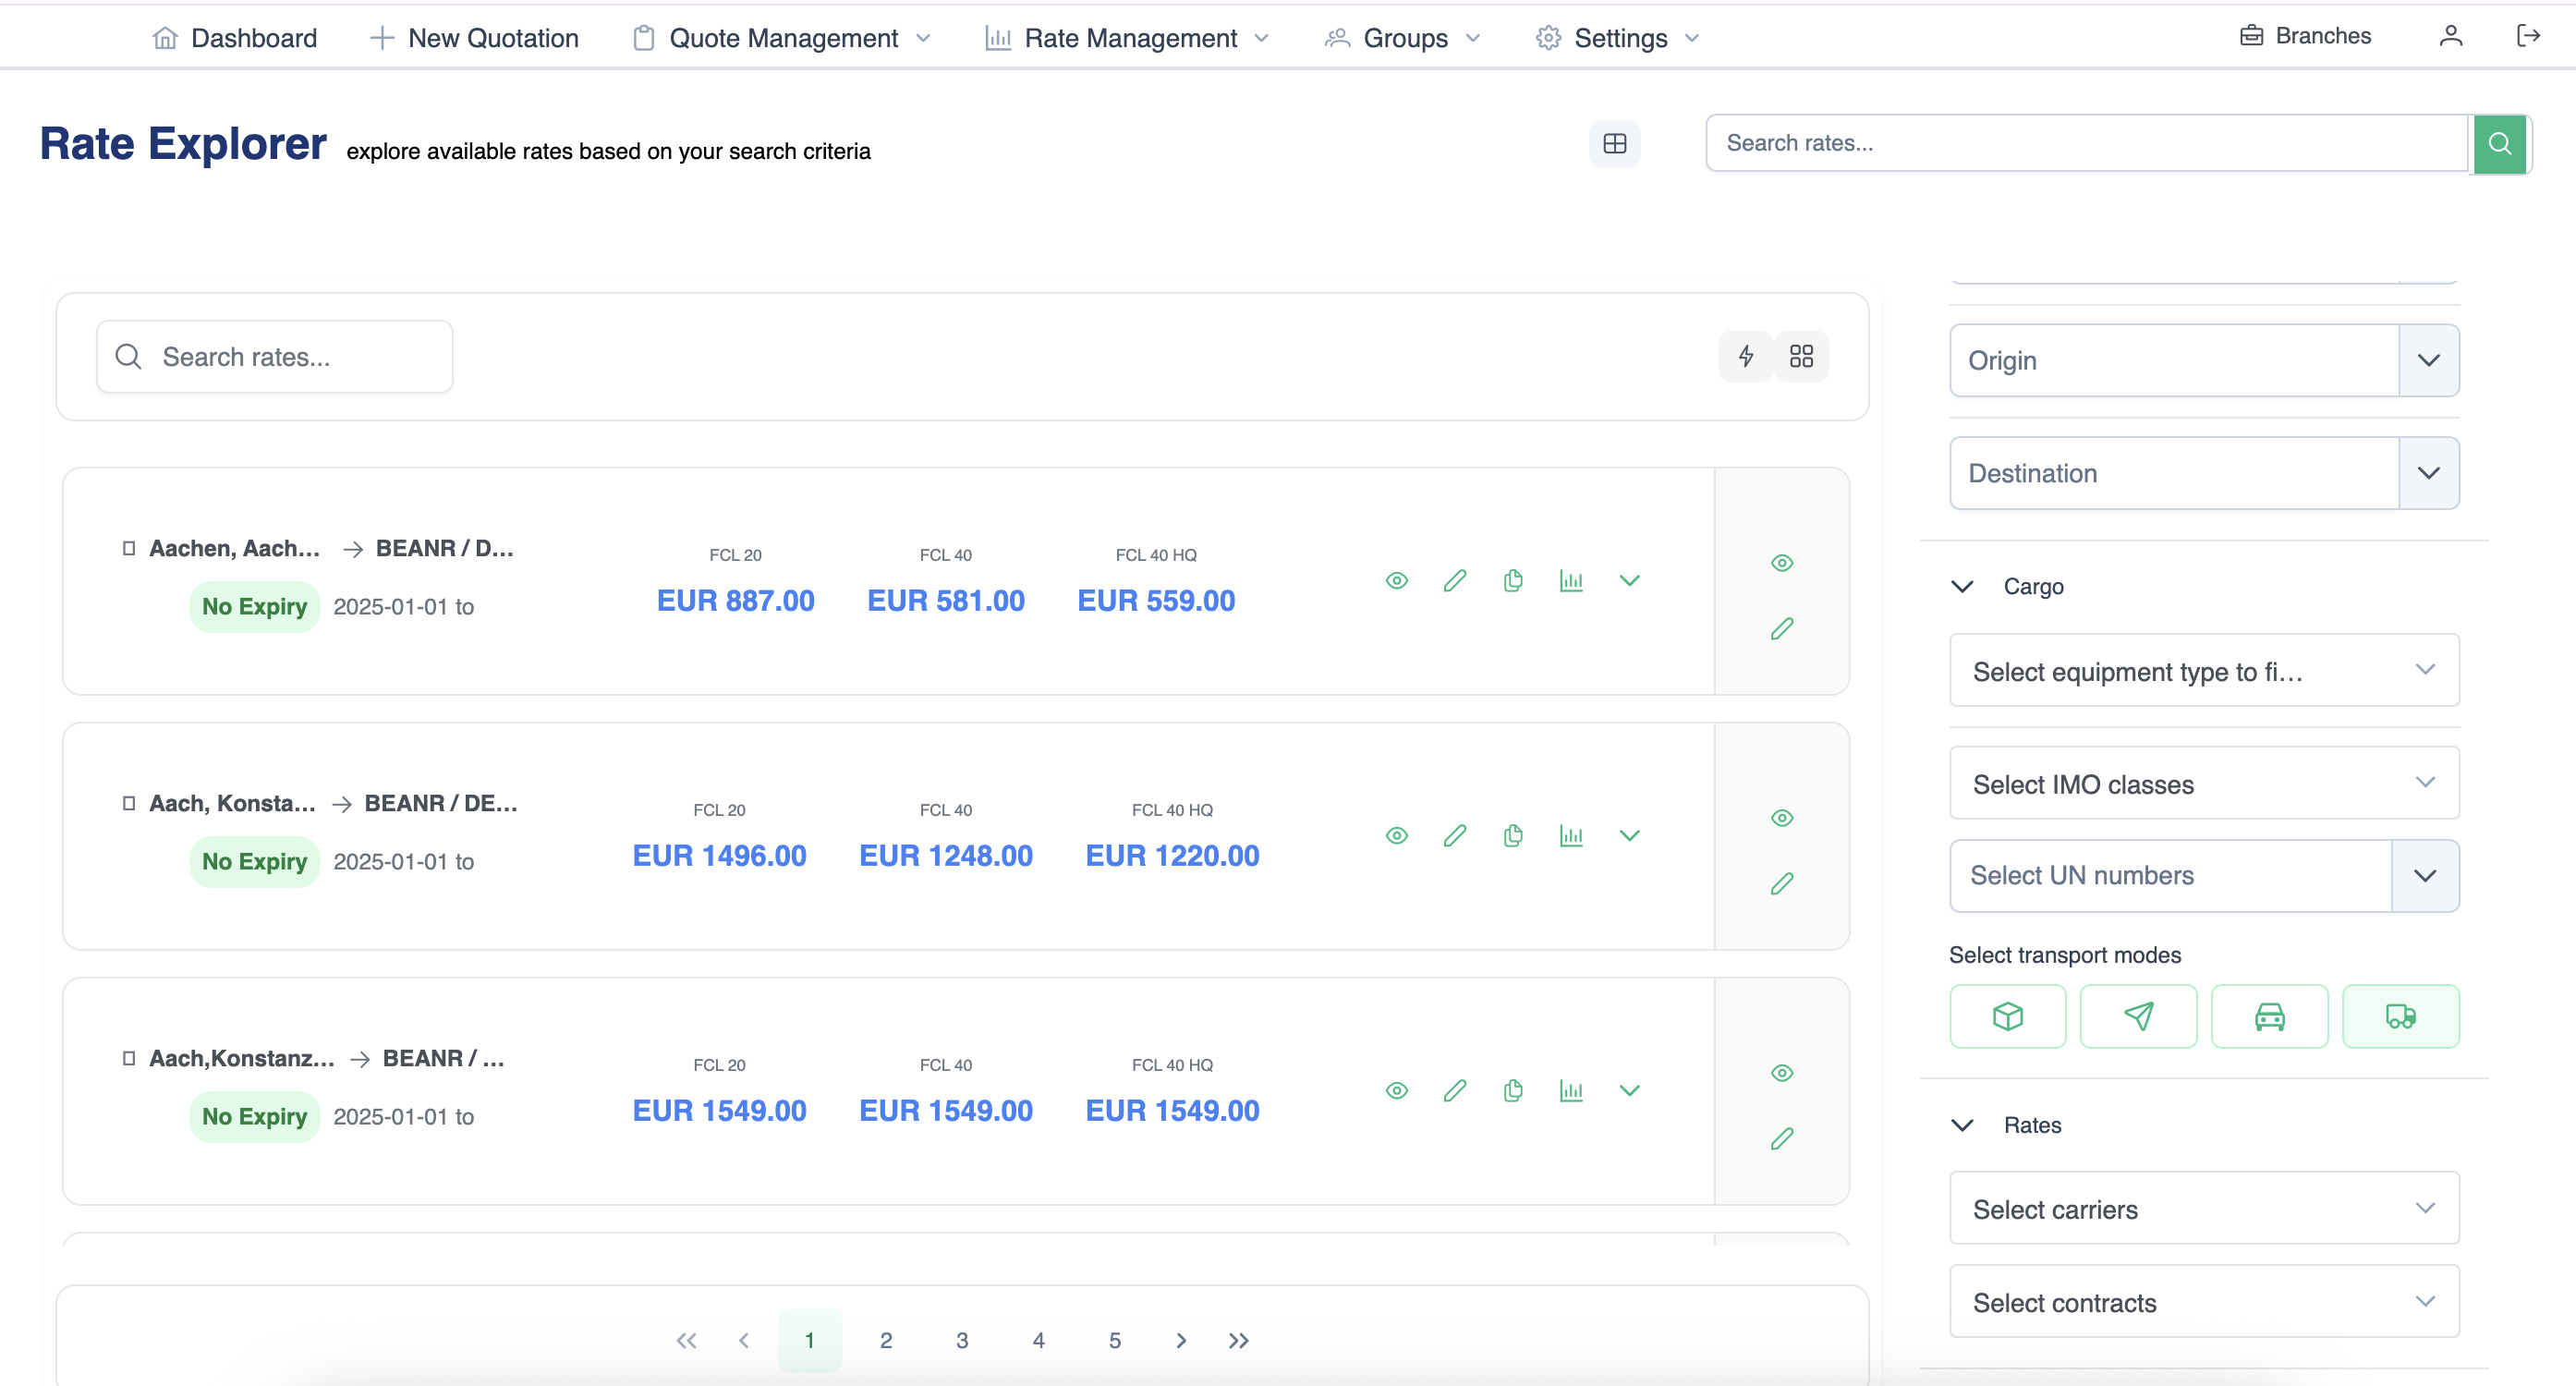Click the green search rates button
This screenshot has width=2576, height=1386.
pos(2499,144)
